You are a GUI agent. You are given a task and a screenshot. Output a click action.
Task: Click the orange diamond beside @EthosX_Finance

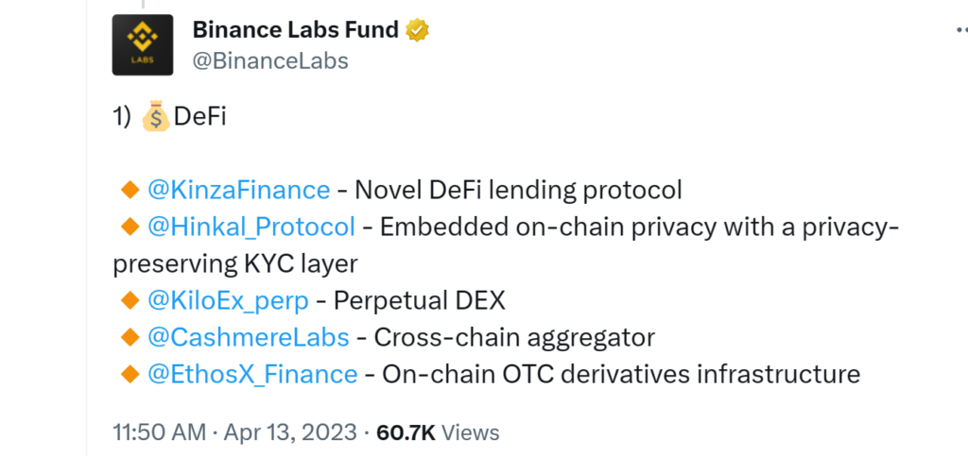coord(130,374)
